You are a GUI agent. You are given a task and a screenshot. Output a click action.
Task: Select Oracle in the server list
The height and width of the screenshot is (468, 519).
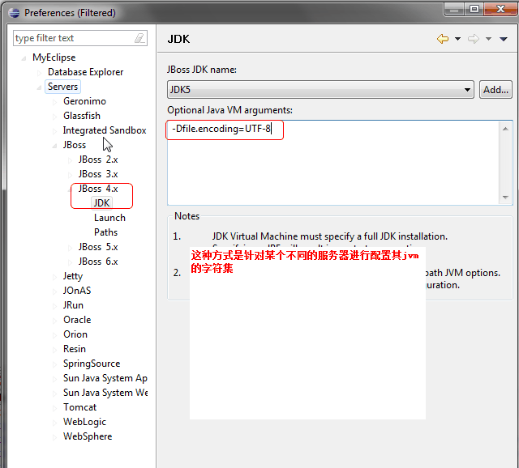[x=77, y=320]
